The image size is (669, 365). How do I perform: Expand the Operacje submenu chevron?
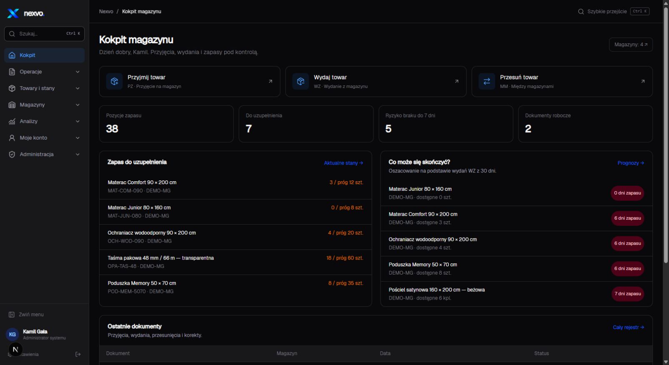point(78,72)
